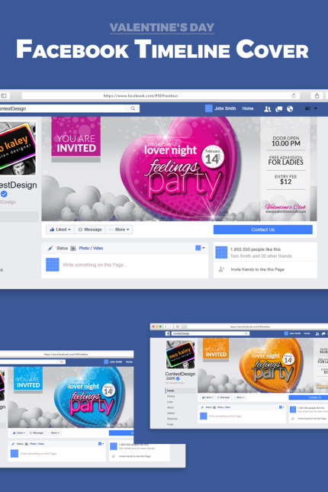This screenshot has width=328, height=492.
Task: Click the Facebook logo in the orange mockup
Action: pyautogui.click(x=168, y=333)
